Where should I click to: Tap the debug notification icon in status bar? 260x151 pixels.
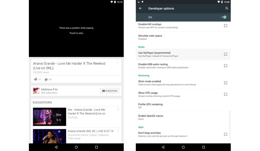click(x=142, y=2)
